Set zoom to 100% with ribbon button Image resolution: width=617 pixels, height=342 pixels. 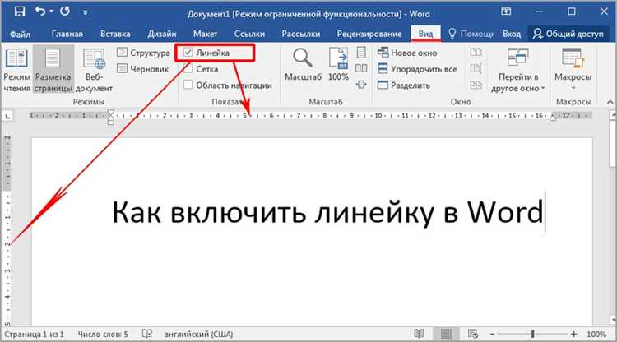click(338, 65)
